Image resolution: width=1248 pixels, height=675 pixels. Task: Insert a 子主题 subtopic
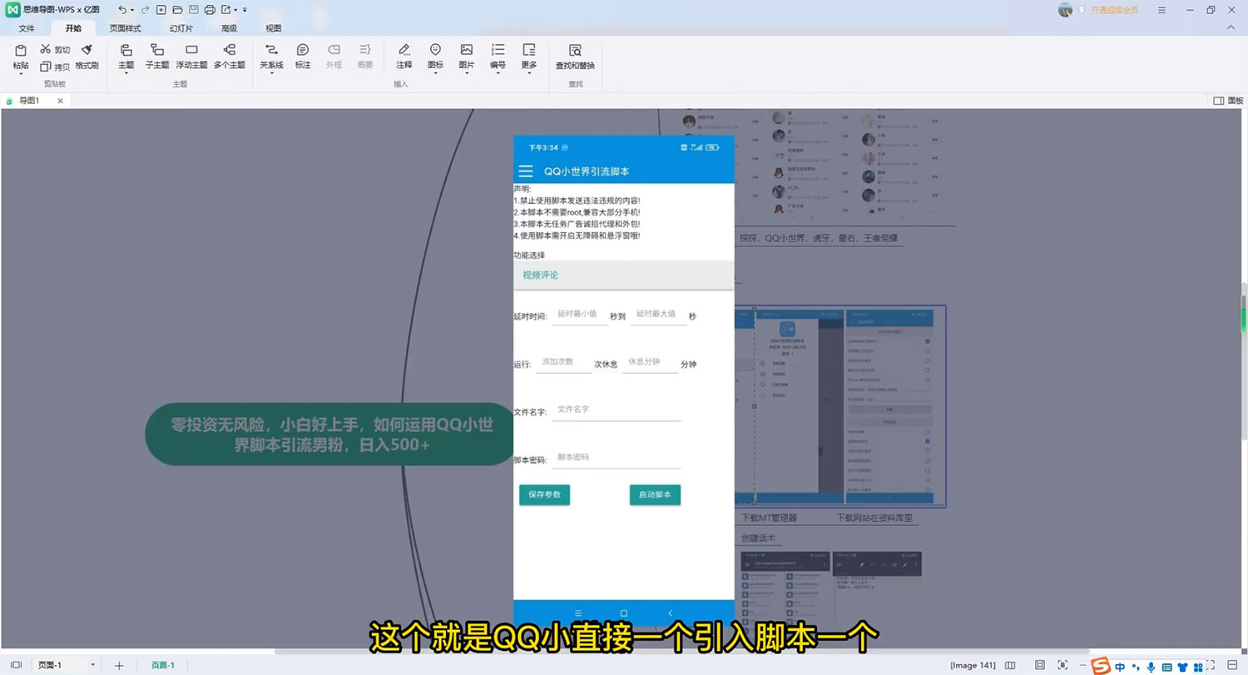(157, 57)
